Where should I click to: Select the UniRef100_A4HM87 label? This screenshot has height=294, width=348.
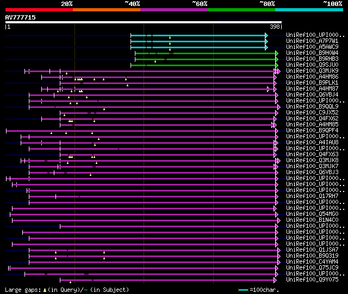click(312, 89)
